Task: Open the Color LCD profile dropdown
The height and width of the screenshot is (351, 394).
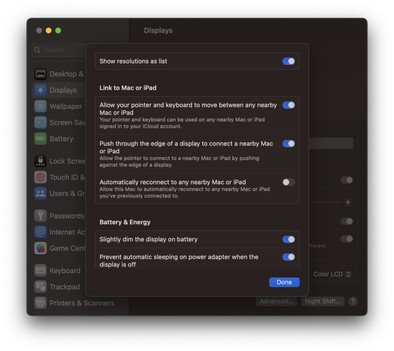Action: pyautogui.click(x=332, y=274)
